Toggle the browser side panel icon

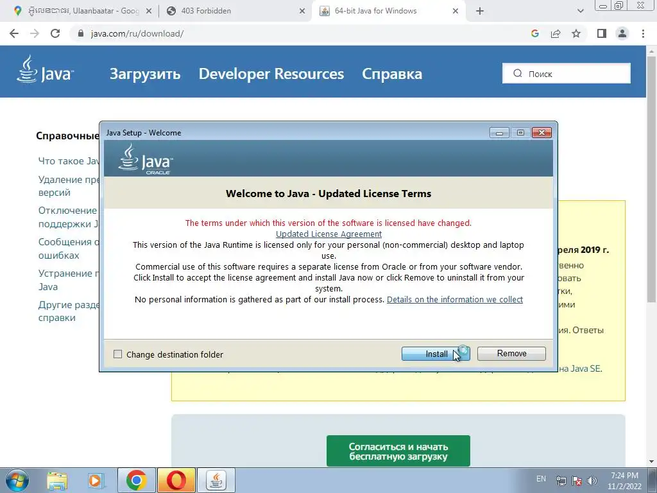602,33
